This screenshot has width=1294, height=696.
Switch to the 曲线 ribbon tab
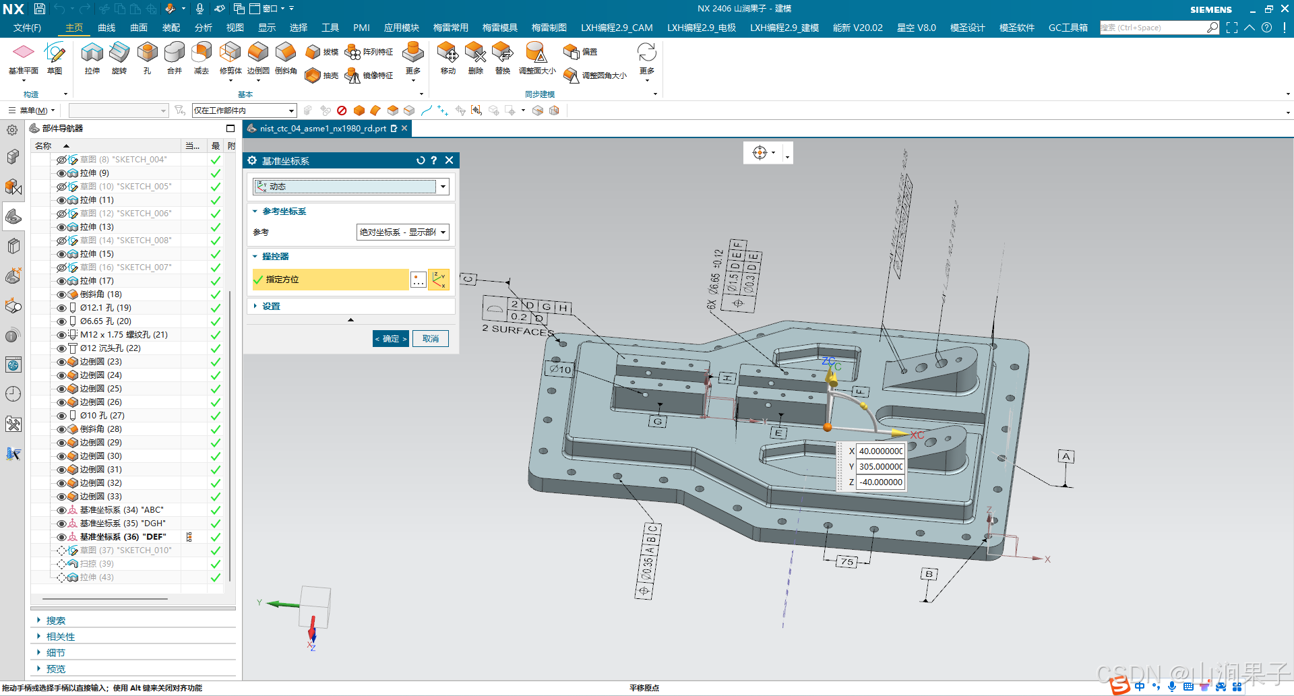[x=106, y=28]
